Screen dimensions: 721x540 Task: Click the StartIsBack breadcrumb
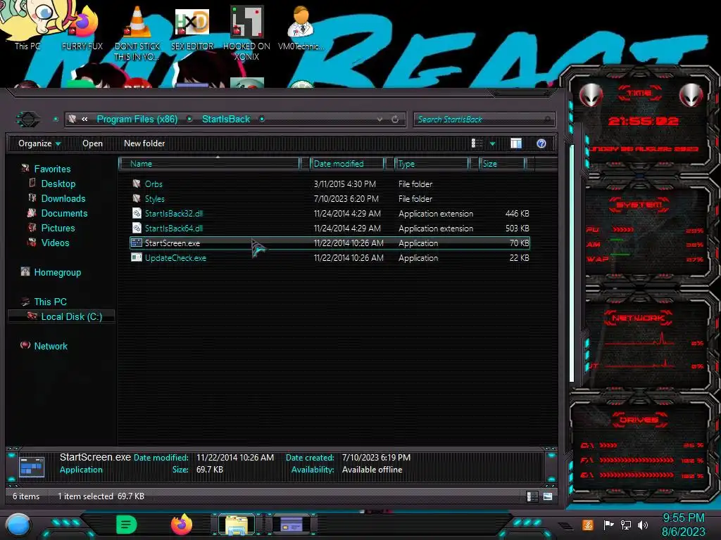coord(226,119)
